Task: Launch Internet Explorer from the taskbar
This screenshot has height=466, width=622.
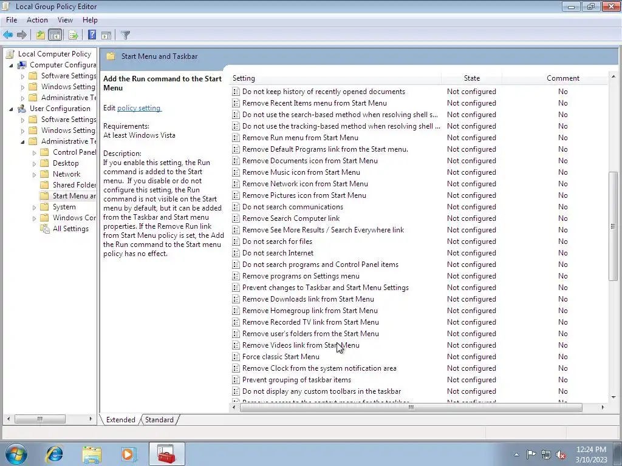Action: [x=54, y=454]
